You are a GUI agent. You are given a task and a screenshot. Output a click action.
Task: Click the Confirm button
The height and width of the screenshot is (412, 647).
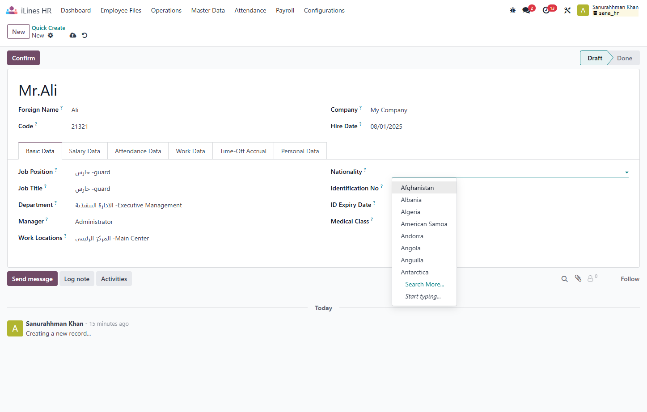pyautogui.click(x=23, y=58)
